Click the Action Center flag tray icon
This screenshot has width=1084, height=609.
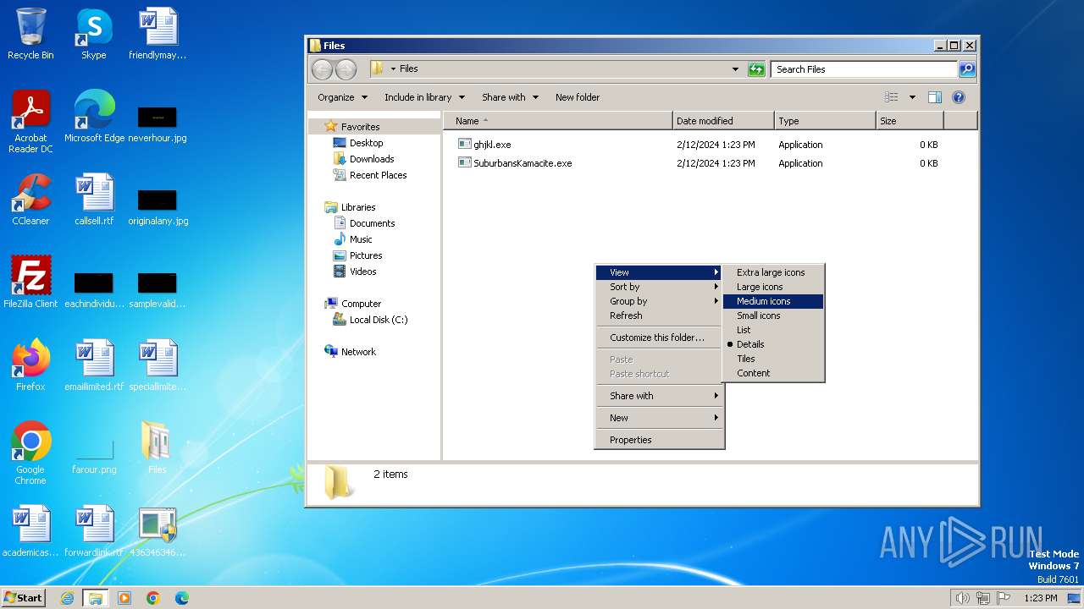tap(1005, 598)
